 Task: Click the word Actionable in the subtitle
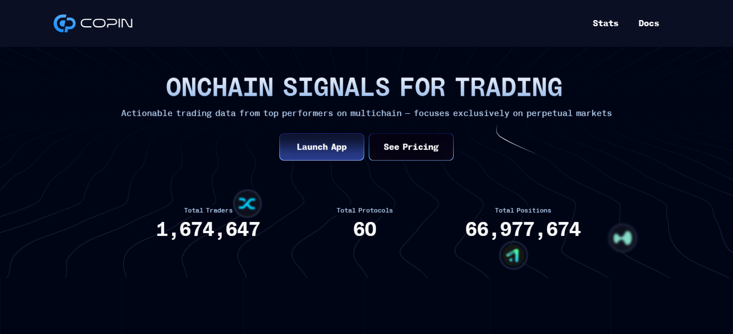[146, 113]
